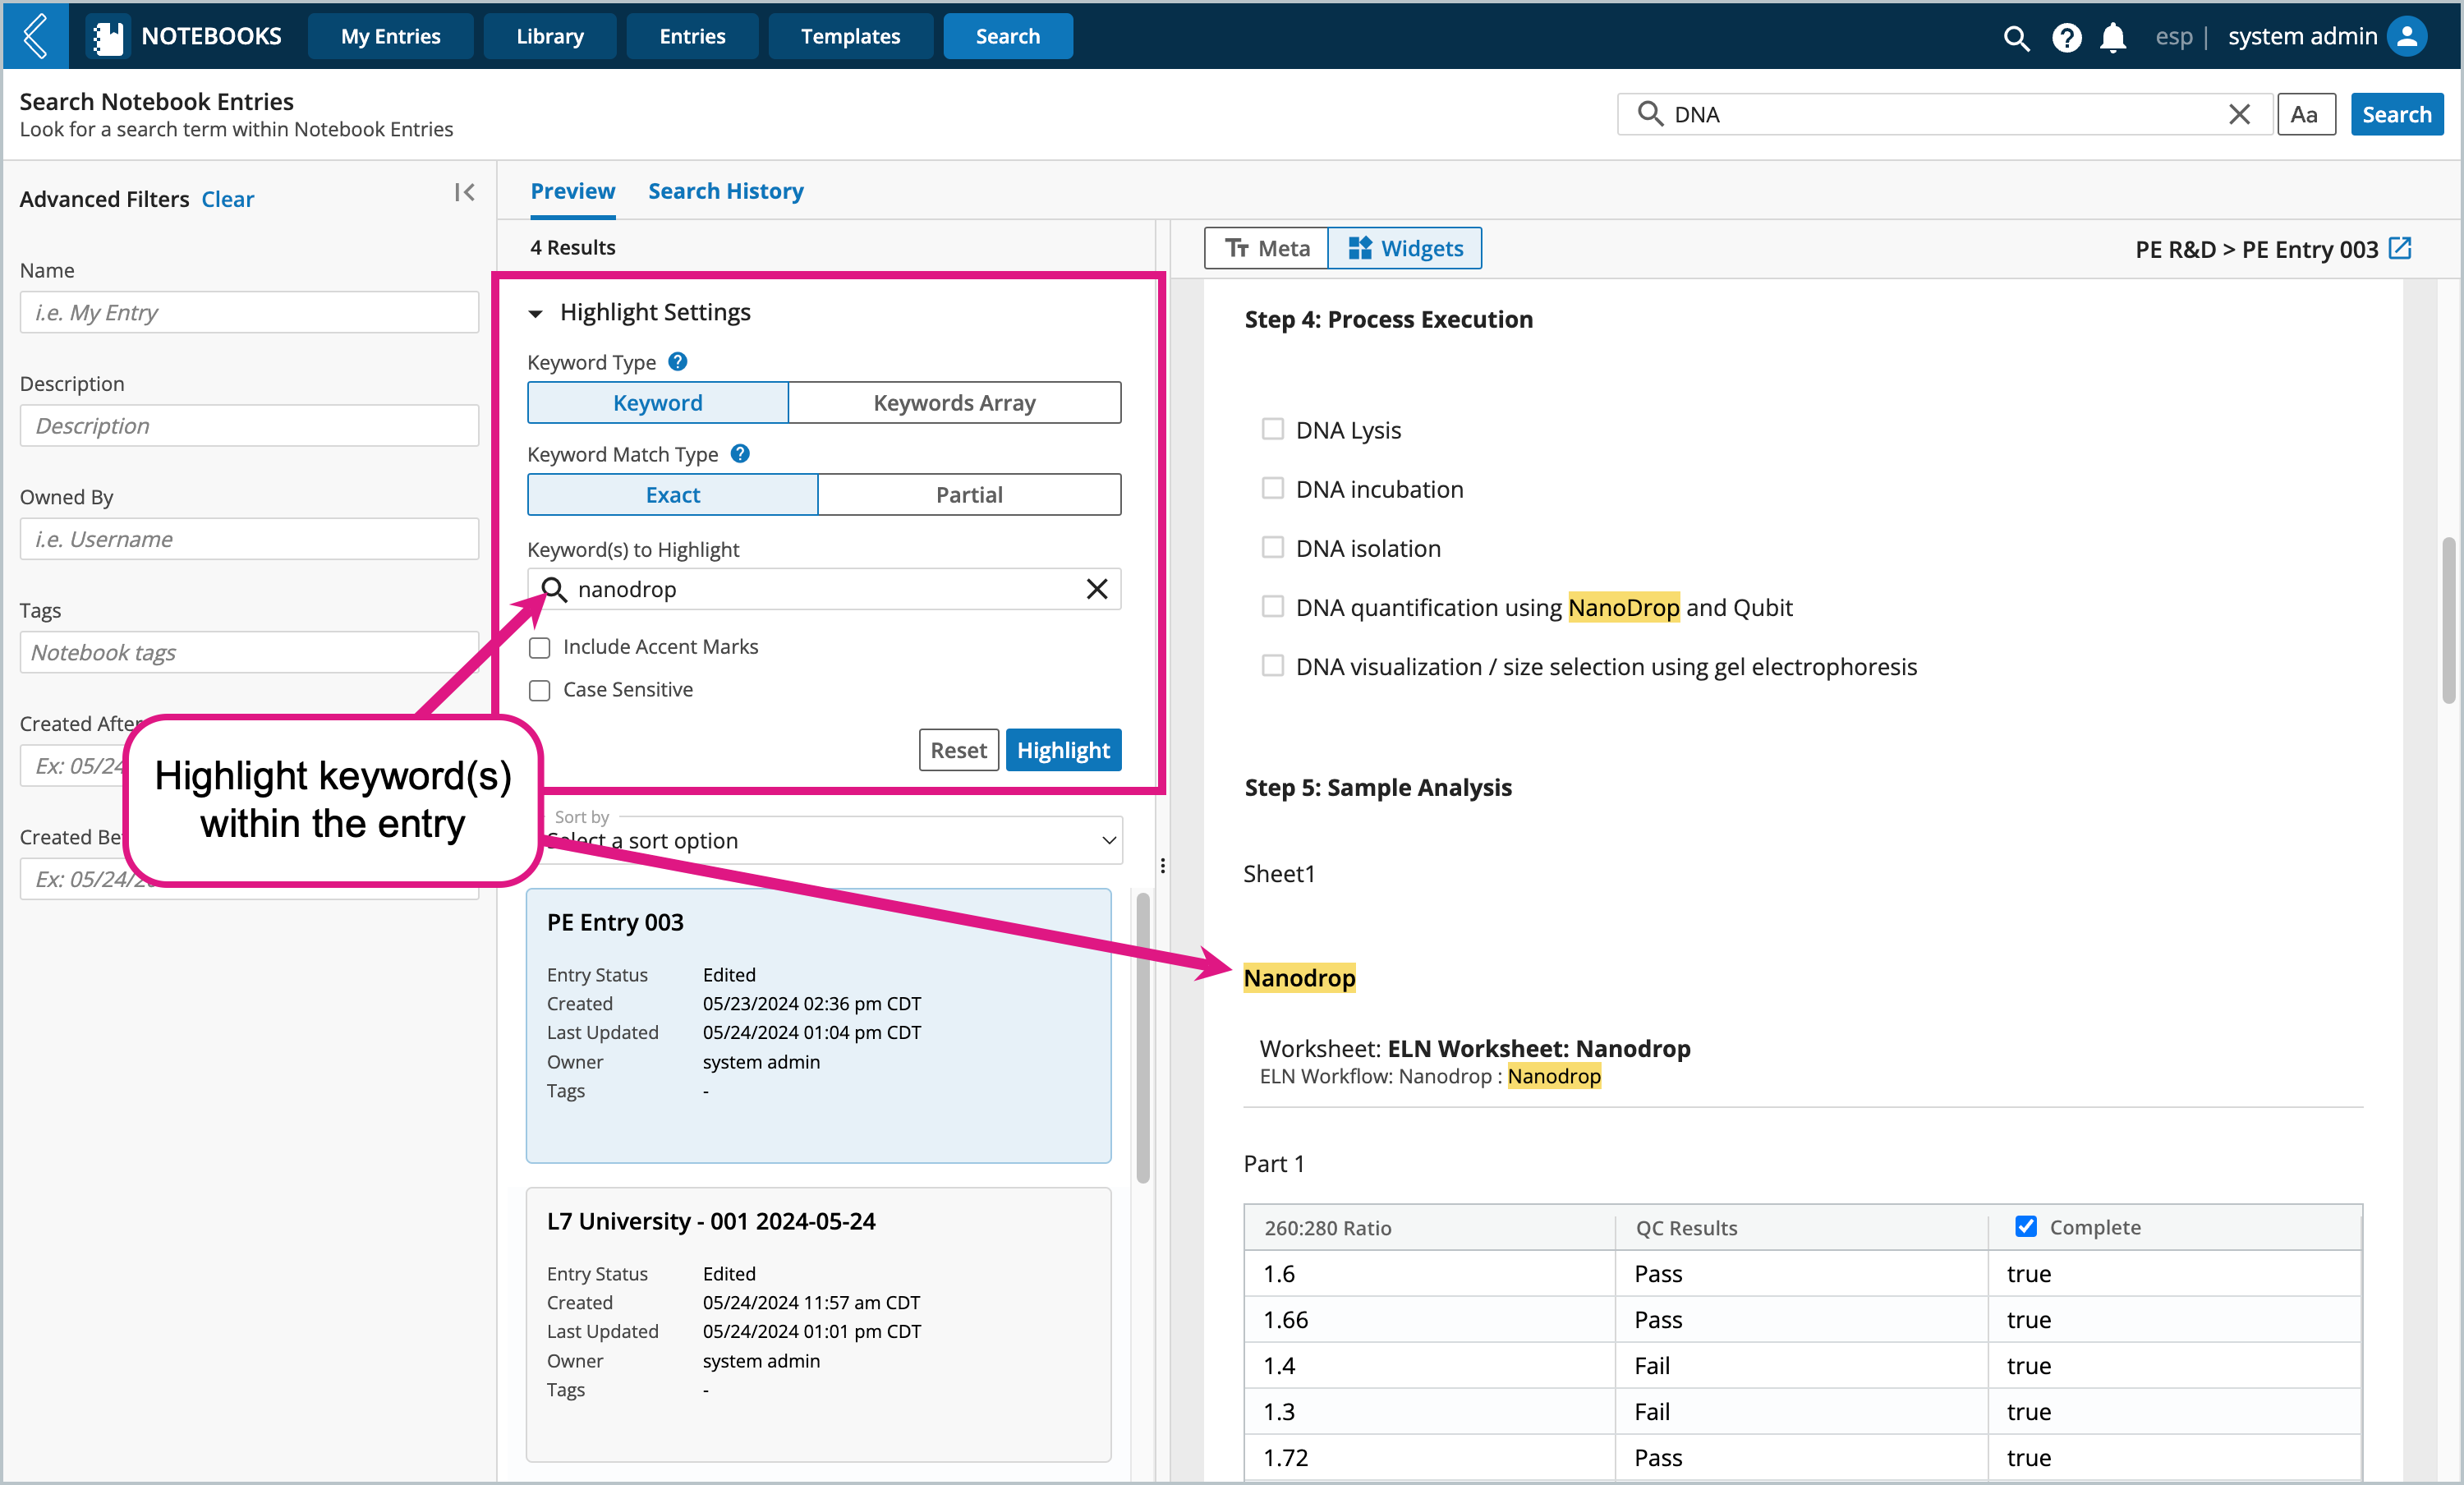
Task: Clear the nanodrop highlight keyword
Action: point(1097,589)
